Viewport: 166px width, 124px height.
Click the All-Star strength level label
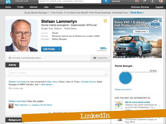(x=153, y=71)
